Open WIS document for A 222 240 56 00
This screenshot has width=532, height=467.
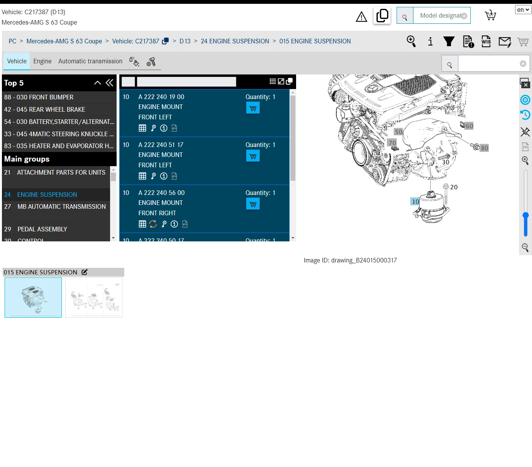coord(185,224)
